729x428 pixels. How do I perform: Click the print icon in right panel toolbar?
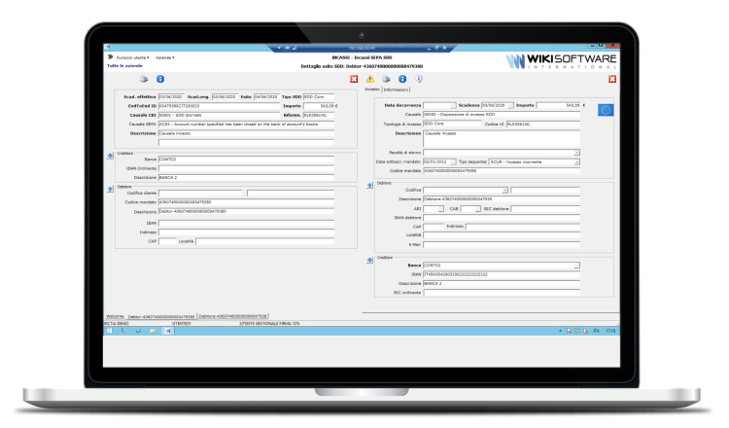tap(386, 79)
